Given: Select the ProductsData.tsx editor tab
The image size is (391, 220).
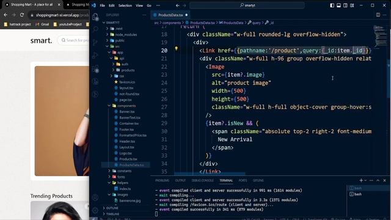Looking at the screenshot, I should (170, 15).
